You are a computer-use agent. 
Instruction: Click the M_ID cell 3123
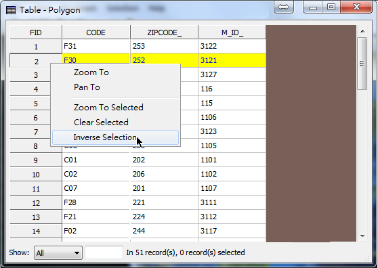coord(232,131)
